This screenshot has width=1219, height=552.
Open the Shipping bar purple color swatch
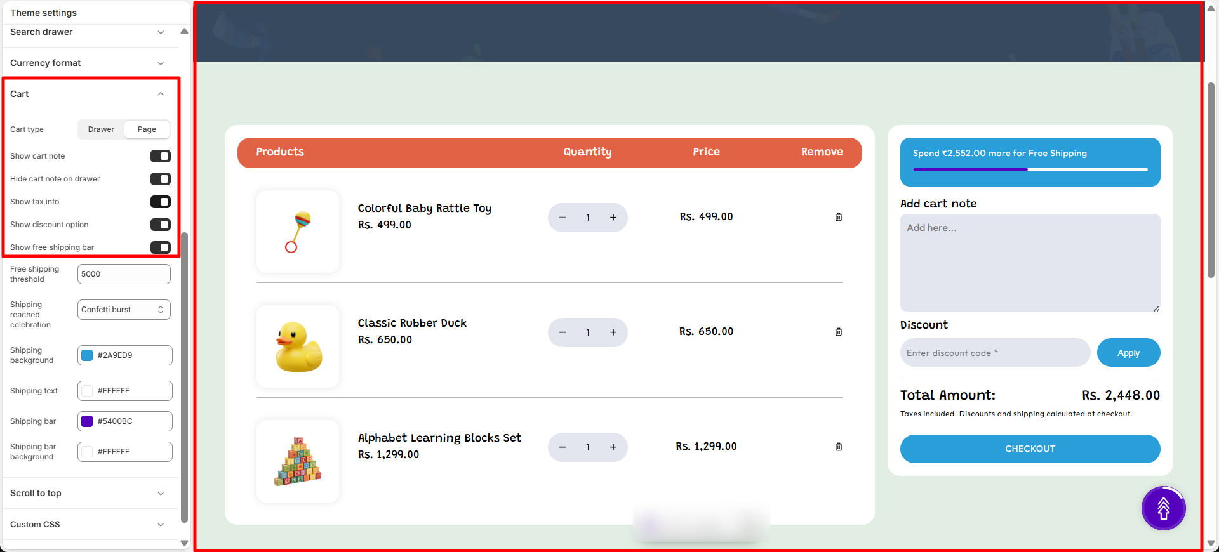(88, 421)
